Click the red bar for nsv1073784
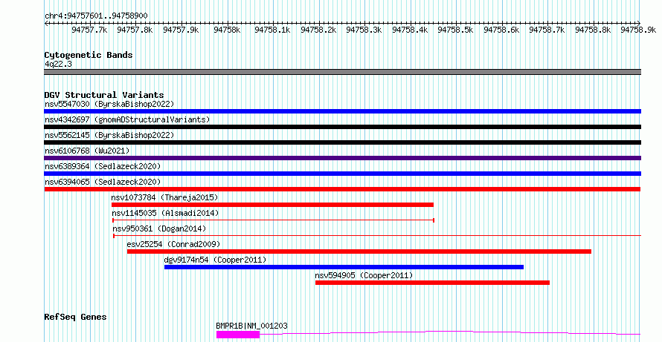The width and height of the screenshot is (662, 342). (272, 205)
